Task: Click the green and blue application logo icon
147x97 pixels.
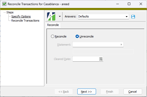Action: click(51, 16)
